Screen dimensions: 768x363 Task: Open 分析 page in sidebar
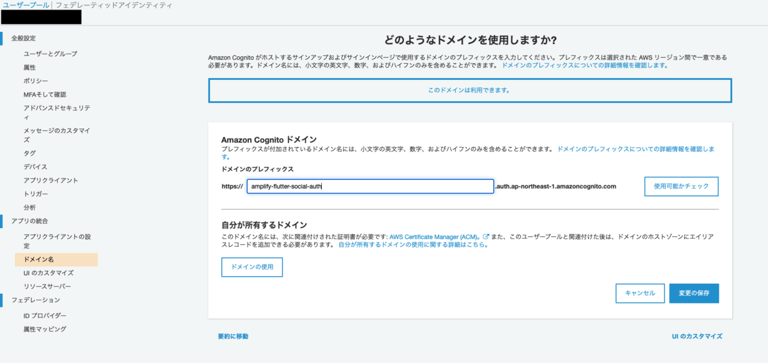click(x=29, y=207)
